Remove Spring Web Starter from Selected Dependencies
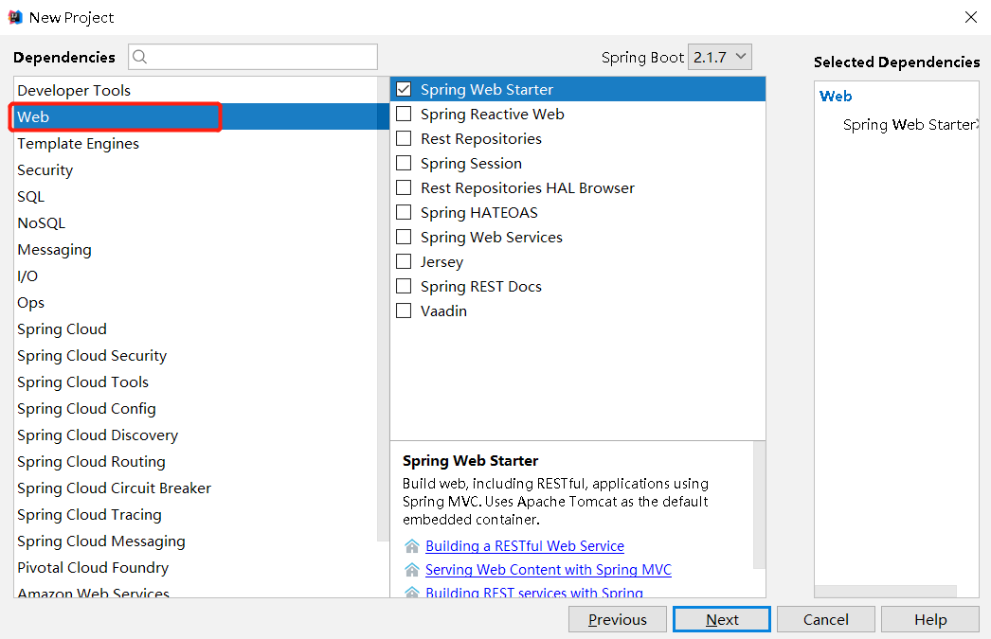 coord(976,125)
